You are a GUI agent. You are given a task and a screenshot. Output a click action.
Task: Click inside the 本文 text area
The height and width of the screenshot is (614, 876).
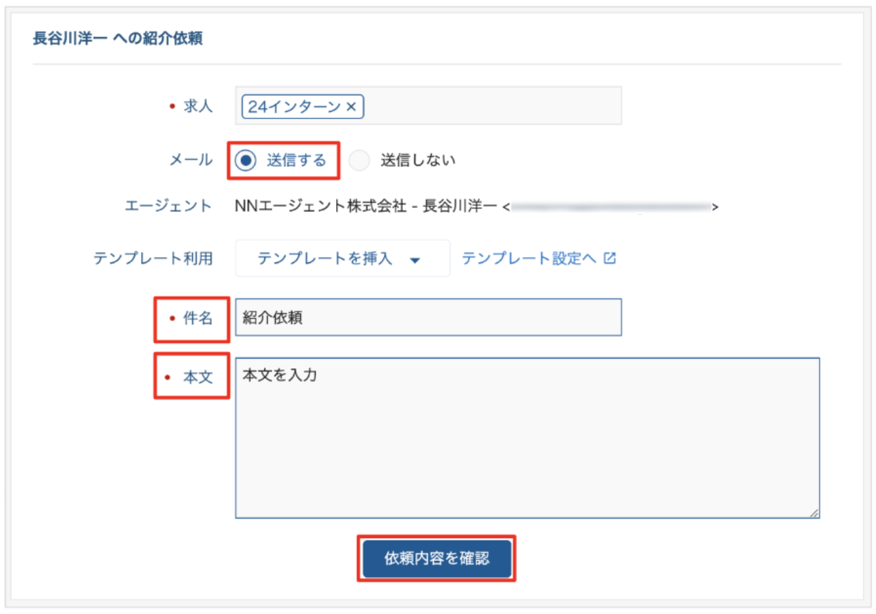coord(526,438)
